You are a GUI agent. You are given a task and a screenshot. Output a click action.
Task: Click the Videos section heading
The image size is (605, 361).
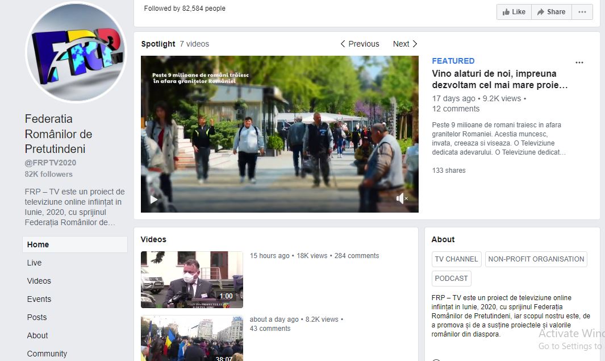153,239
